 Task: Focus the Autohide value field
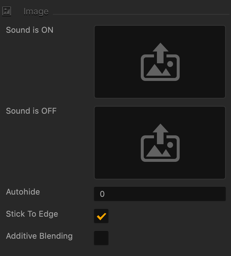click(x=160, y=194)
